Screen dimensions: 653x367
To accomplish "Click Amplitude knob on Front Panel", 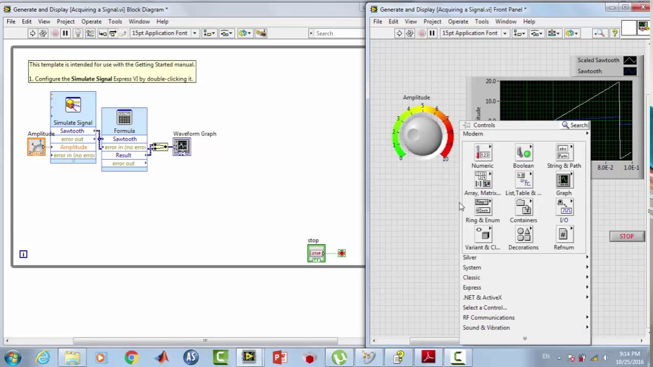I will coord(422,134).
